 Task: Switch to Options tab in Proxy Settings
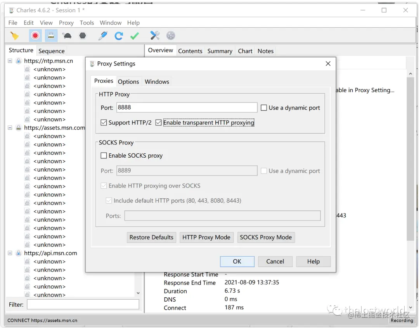pyautogui.click(x=128, y=82)
